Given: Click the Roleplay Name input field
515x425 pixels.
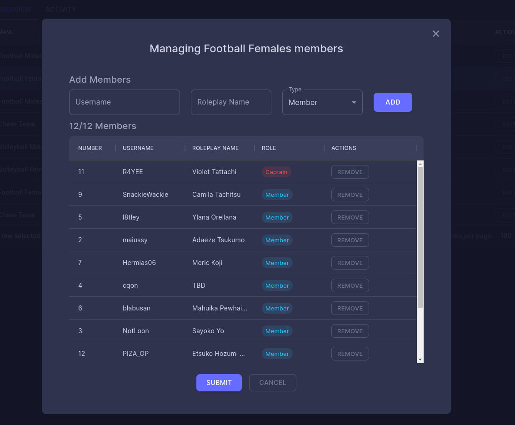Looking at the screenshot, I should pyautogui.click(x=231, y=102).
